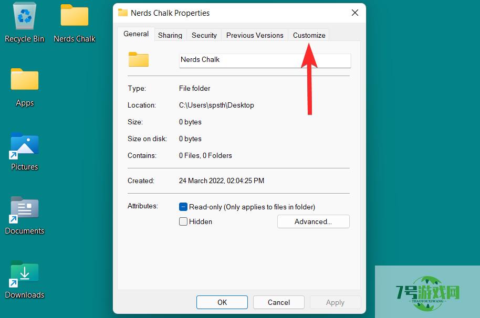This screenshot has width=480, height=318.
Task: Click the folder name field containing Nerds Chalk
Action: click(265, 60)
